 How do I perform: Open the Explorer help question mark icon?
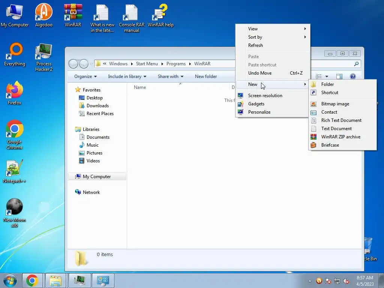[x=353, y=76]
